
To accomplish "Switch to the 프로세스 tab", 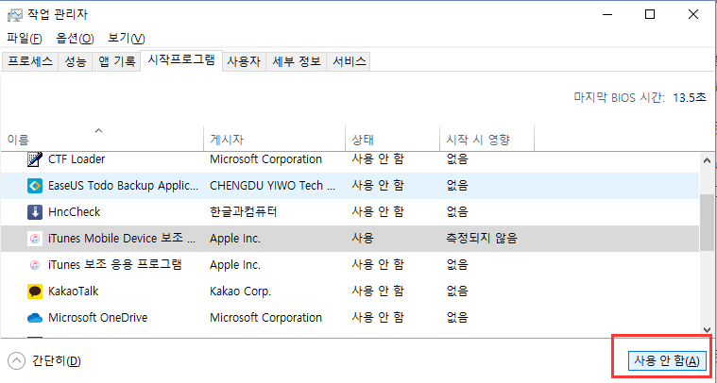I will coord(30,61).
